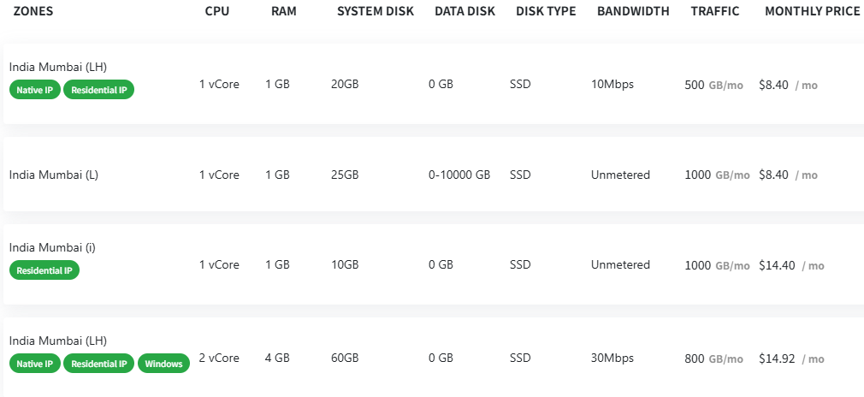Click Native IP badge on the 2 vCore plan

pyautogui.click(x=35, y=364)
